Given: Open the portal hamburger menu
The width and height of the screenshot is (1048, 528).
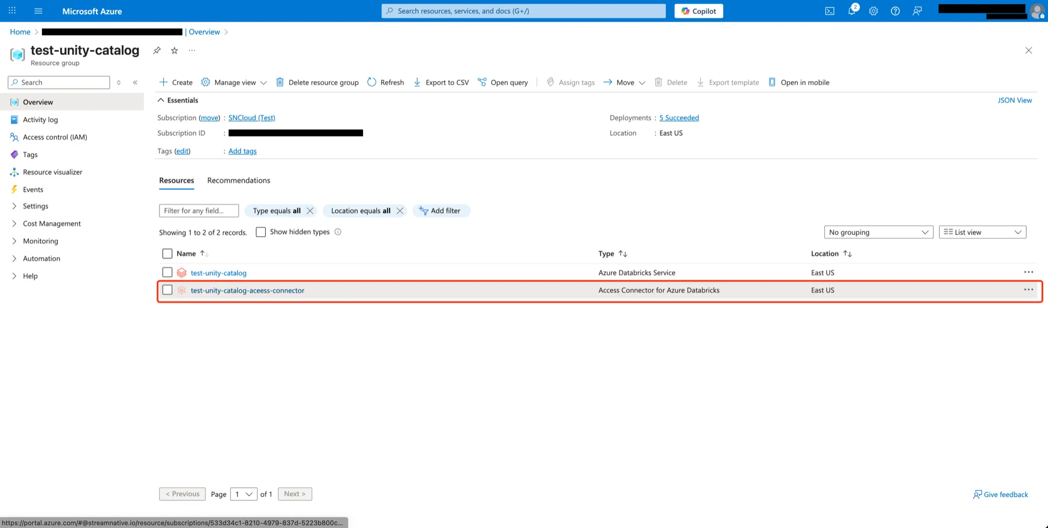Looking at the screenshot, I should point(38,11).
